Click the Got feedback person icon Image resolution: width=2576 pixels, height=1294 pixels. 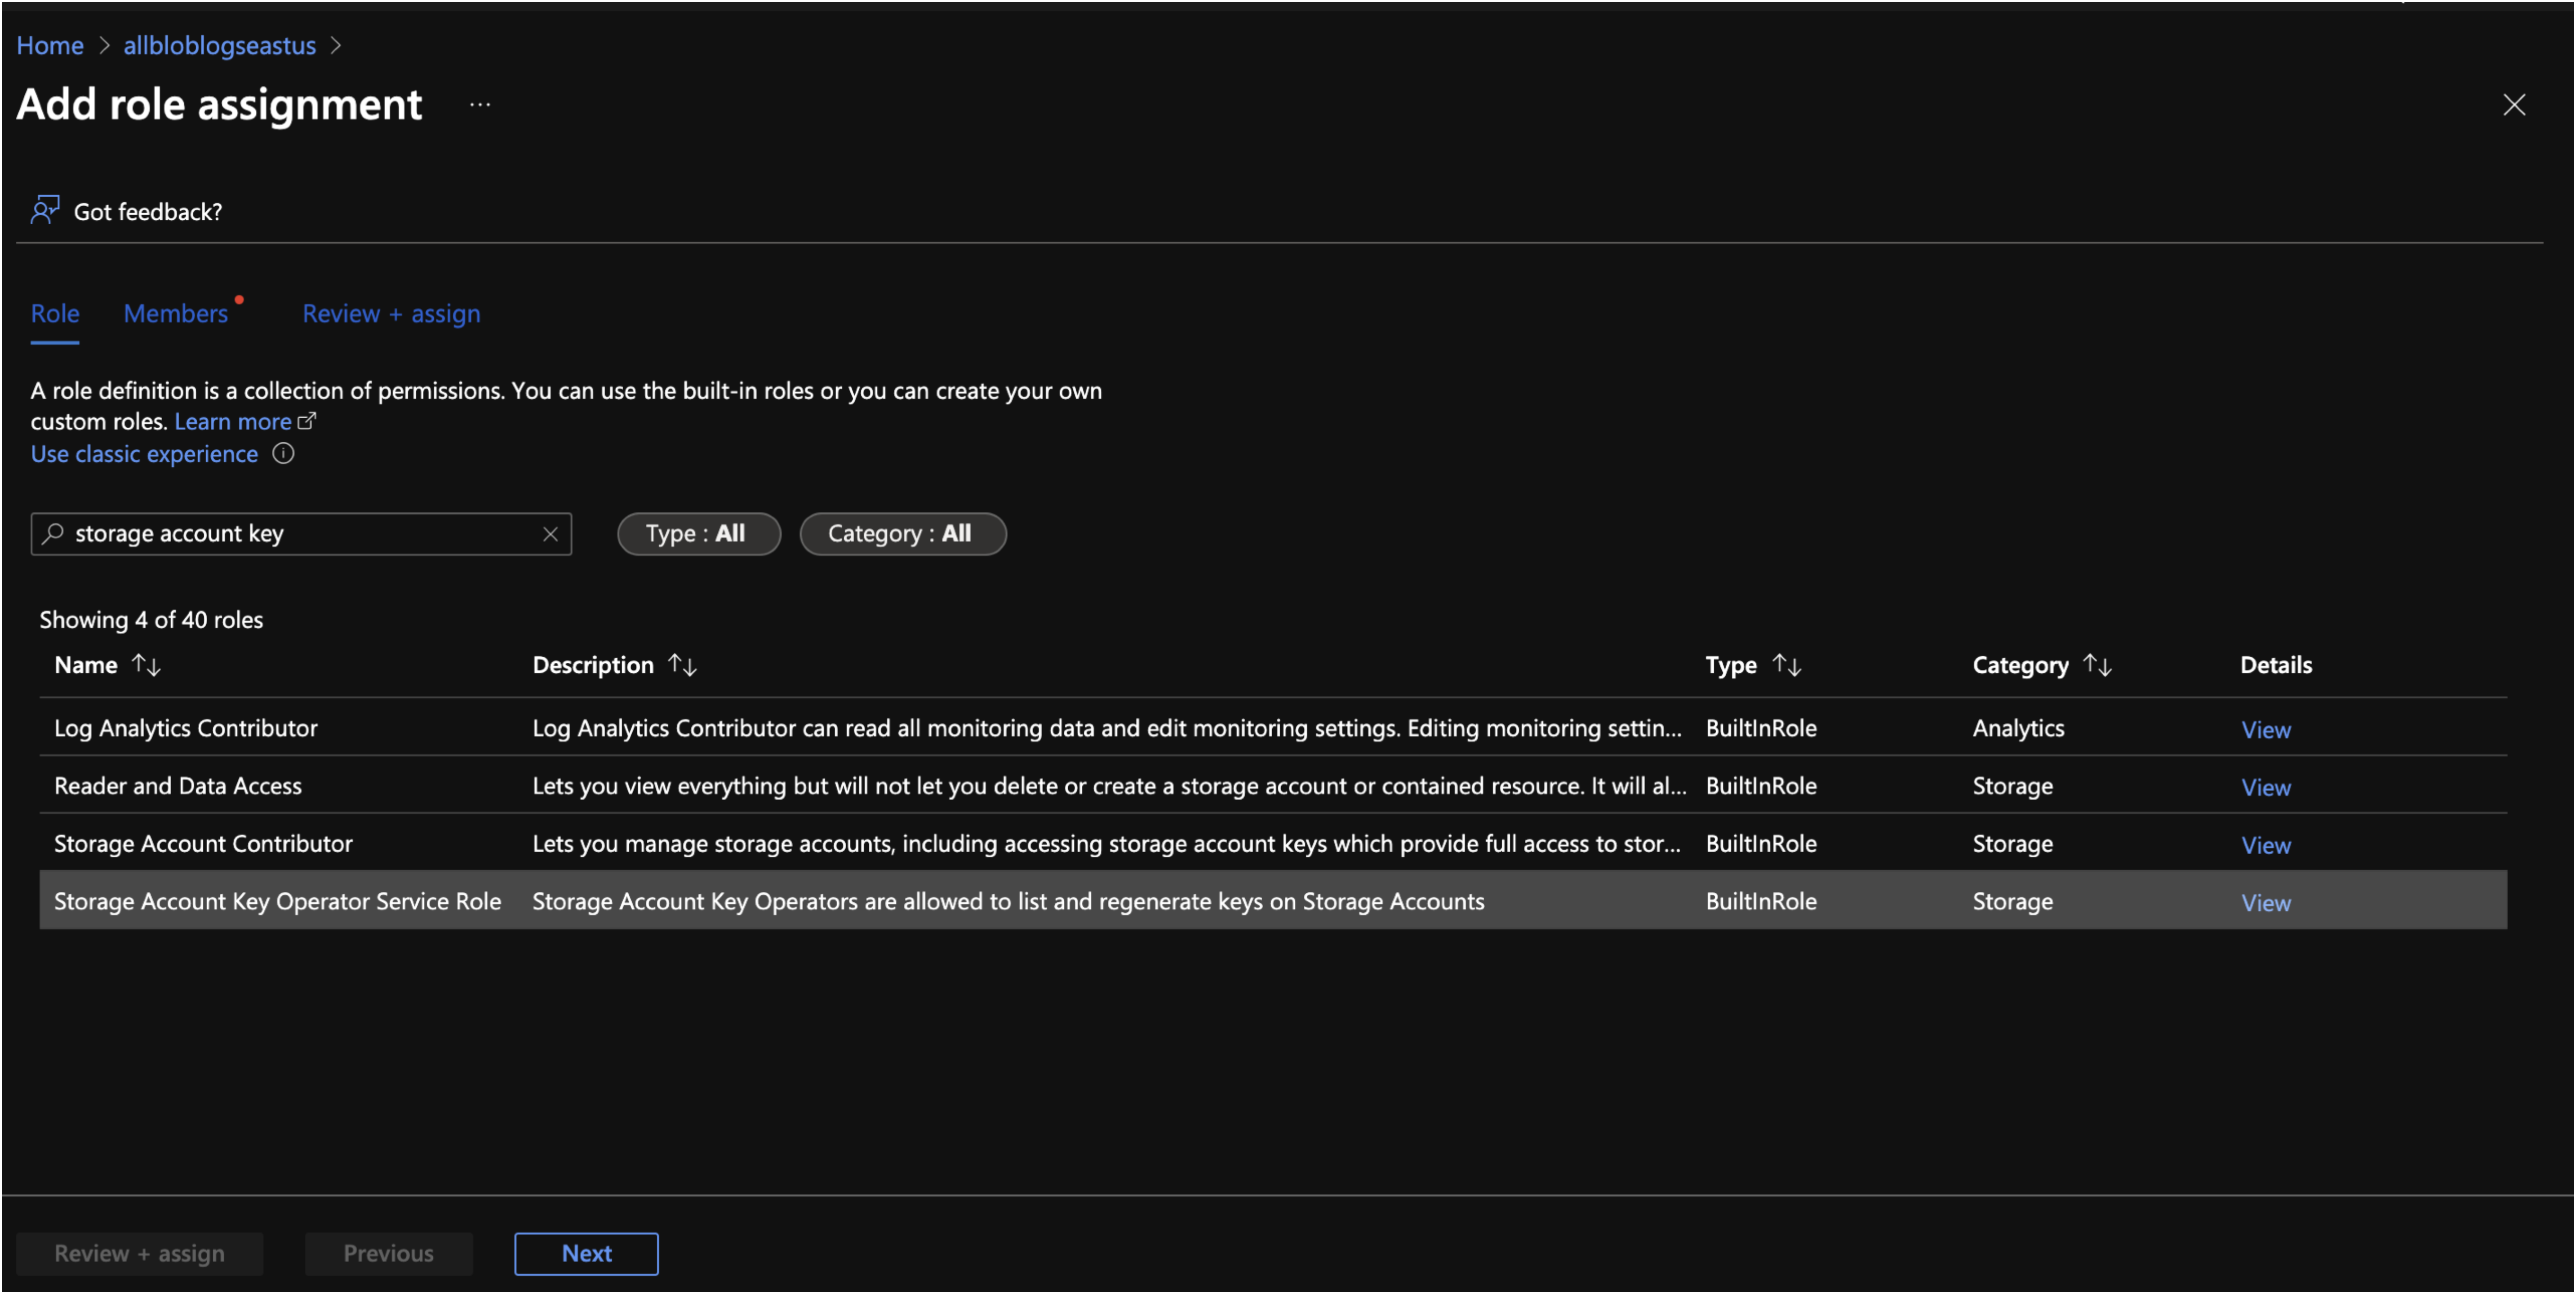[45, 210]
